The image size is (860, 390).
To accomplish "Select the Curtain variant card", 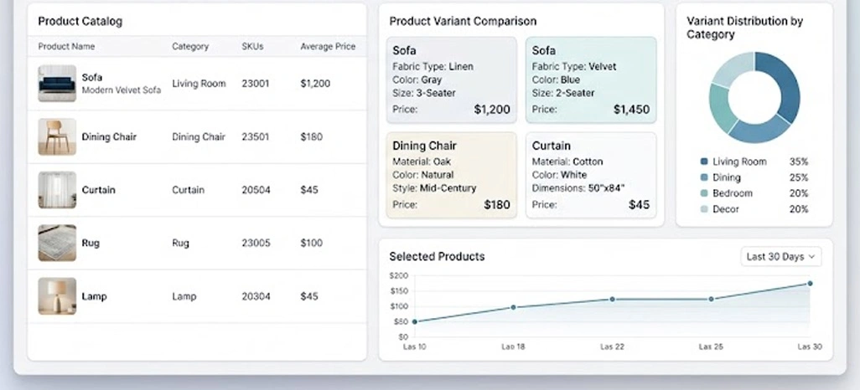I will click(591, 175).
